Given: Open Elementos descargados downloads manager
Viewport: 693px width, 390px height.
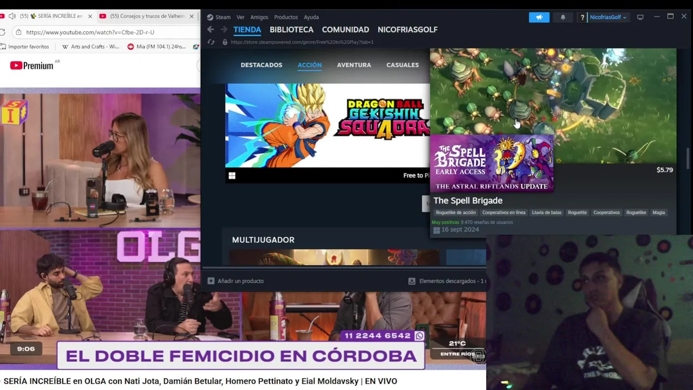Looking at the screenshot, I should tap(452, 281).
